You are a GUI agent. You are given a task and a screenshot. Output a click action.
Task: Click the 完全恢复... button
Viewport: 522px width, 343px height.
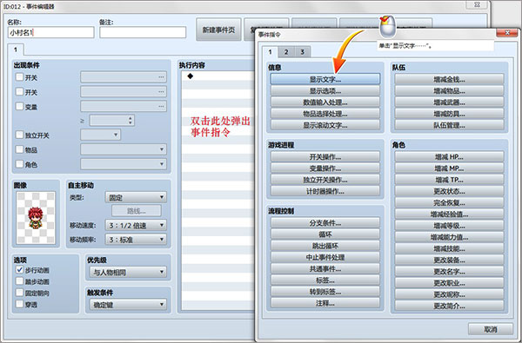[449, 202]
